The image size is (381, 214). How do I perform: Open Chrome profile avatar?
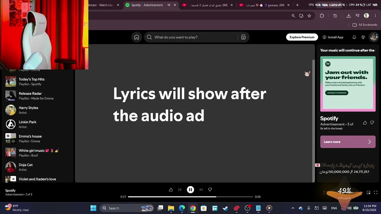(x=366, y=16)
